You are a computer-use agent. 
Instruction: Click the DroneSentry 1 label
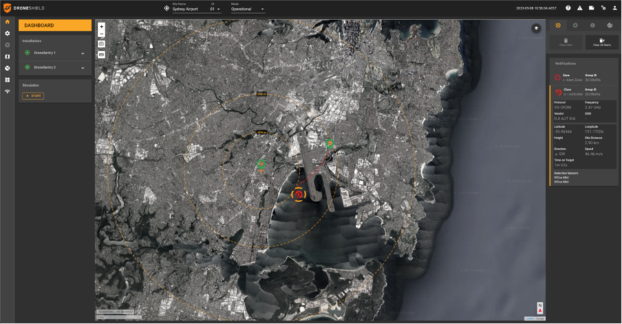click(45, 53)
